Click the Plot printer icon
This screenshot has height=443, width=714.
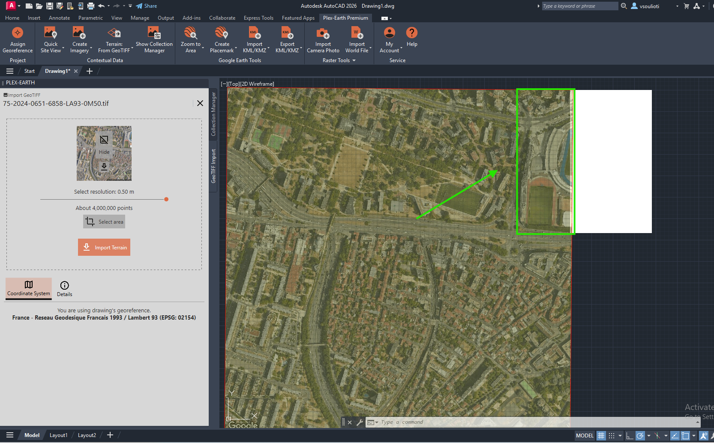(x=91, y=6)
